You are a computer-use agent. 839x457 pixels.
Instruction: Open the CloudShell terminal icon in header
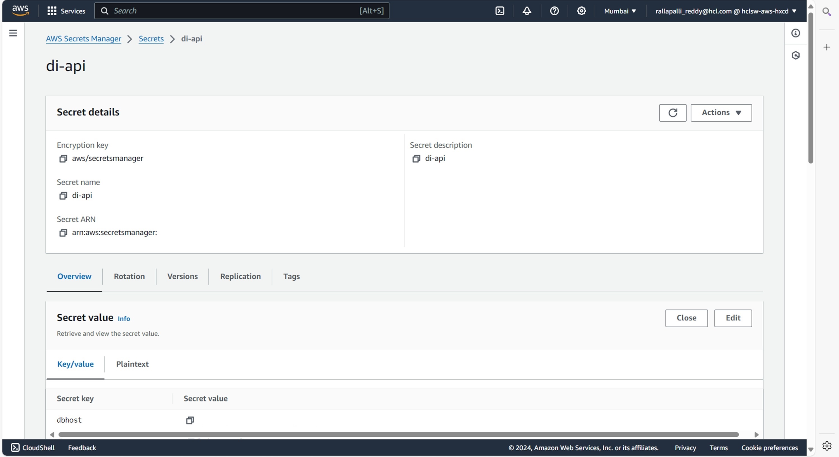[499, 11]
